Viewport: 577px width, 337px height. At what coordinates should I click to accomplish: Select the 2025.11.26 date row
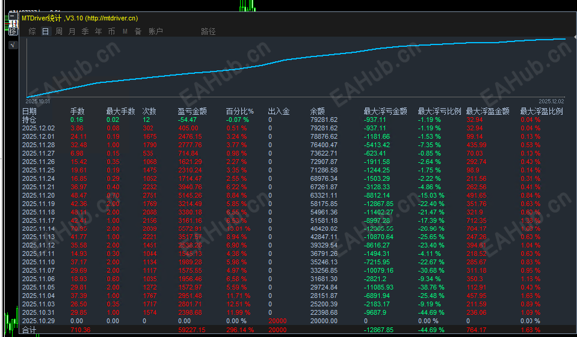[39, 162]
